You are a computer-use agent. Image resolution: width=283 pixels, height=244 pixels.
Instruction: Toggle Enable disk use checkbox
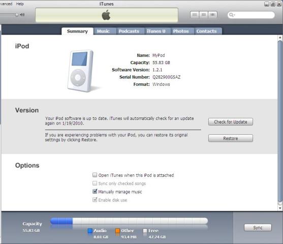[x=95, y=200]
